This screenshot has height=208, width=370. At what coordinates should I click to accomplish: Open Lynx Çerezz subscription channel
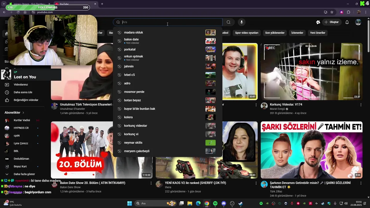[21, 143]
